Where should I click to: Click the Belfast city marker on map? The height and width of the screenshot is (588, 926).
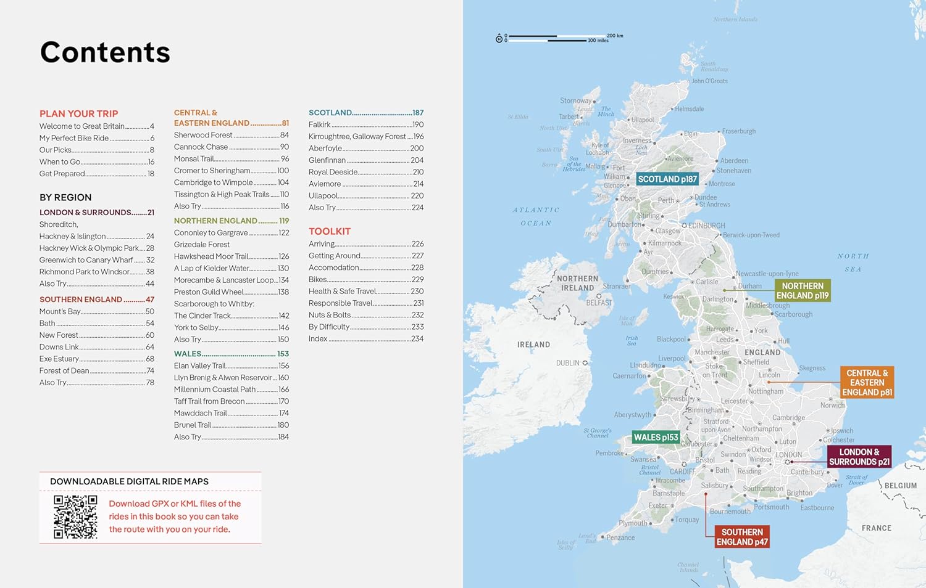[x=598, y=296]
